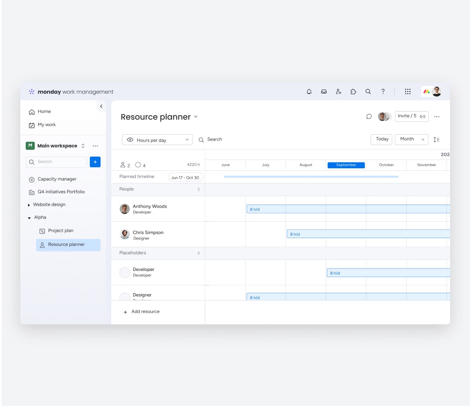Open the products grid switcher icon
Image resolution: width=470 pixels, height=406 pixels.
[x=407, y=91]
